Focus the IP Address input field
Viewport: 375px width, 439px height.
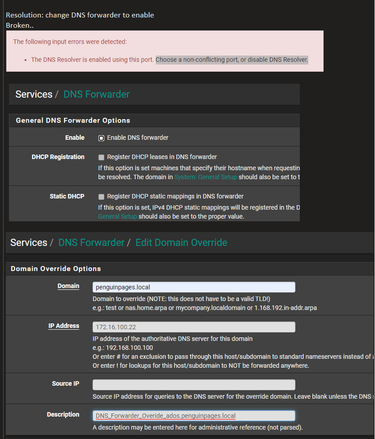tap(194, 327)
